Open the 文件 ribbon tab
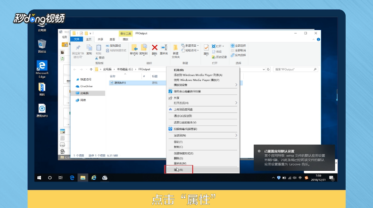 pyautogui.click(x=76, y=39)
